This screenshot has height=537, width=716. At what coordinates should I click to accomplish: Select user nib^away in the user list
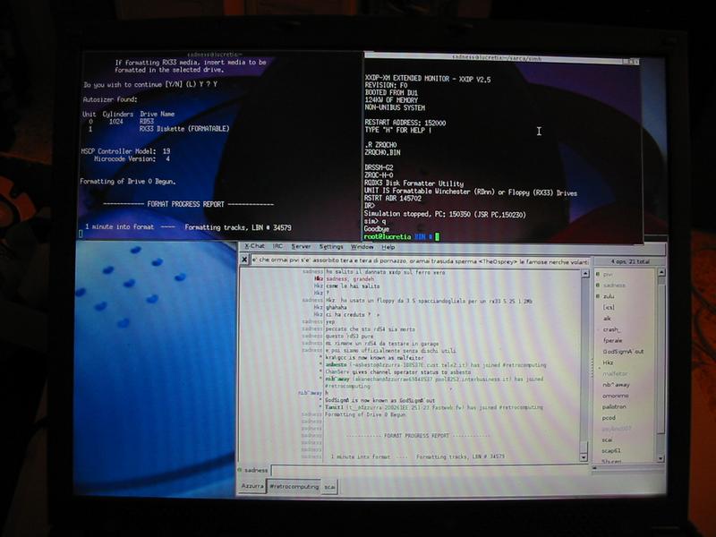[616, 385]
